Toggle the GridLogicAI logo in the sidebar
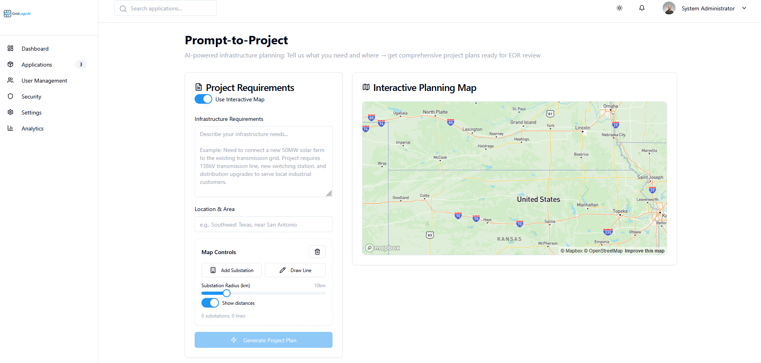The height and width of the screenshot is (363, 761). pos(17,13)
